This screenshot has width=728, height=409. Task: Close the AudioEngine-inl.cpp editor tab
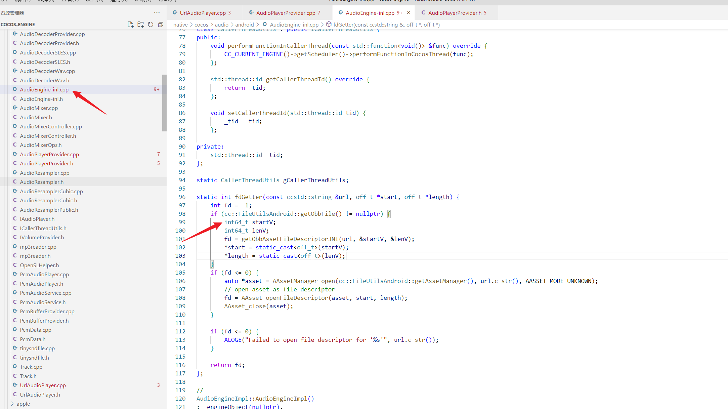pos(409,13)
